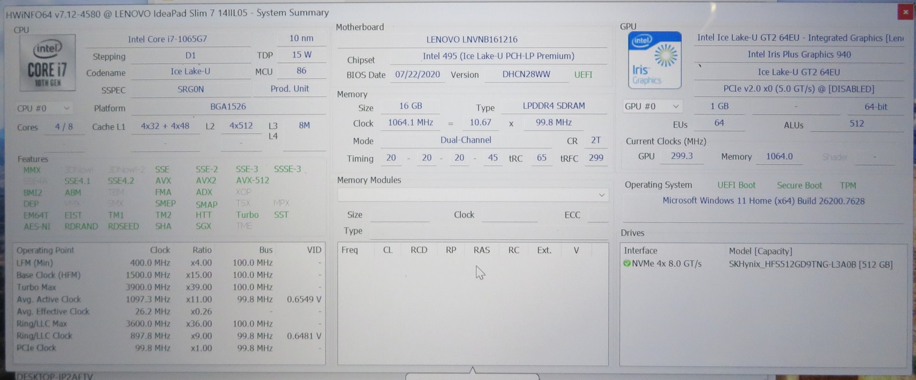Click the AES-NI feature label
916x380 pixels.
(x=37, y=226)
